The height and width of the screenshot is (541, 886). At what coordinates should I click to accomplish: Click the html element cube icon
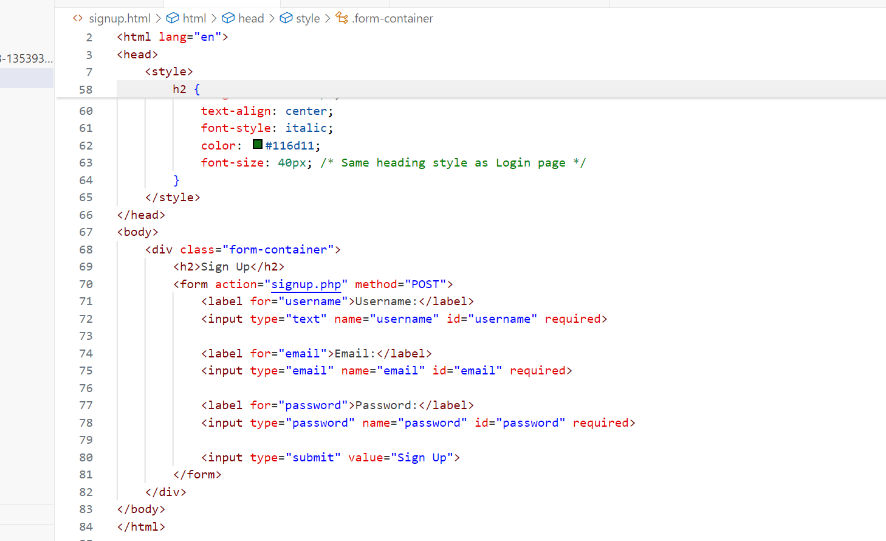click(x=173, y=18)
